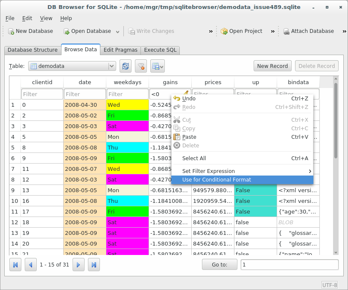348x290 pixels.
Task: Select green Fri cell in row 2
Action: [x=127, y=115]
